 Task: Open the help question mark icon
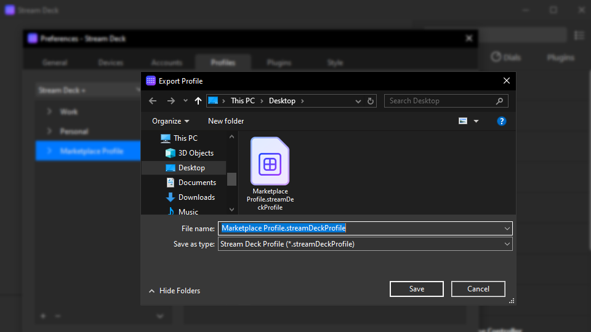pyautogui.click(x=502, y=121)
